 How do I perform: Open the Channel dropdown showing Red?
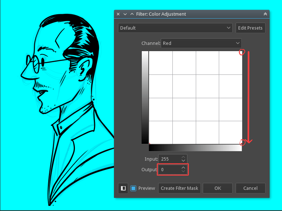point(201,43)
